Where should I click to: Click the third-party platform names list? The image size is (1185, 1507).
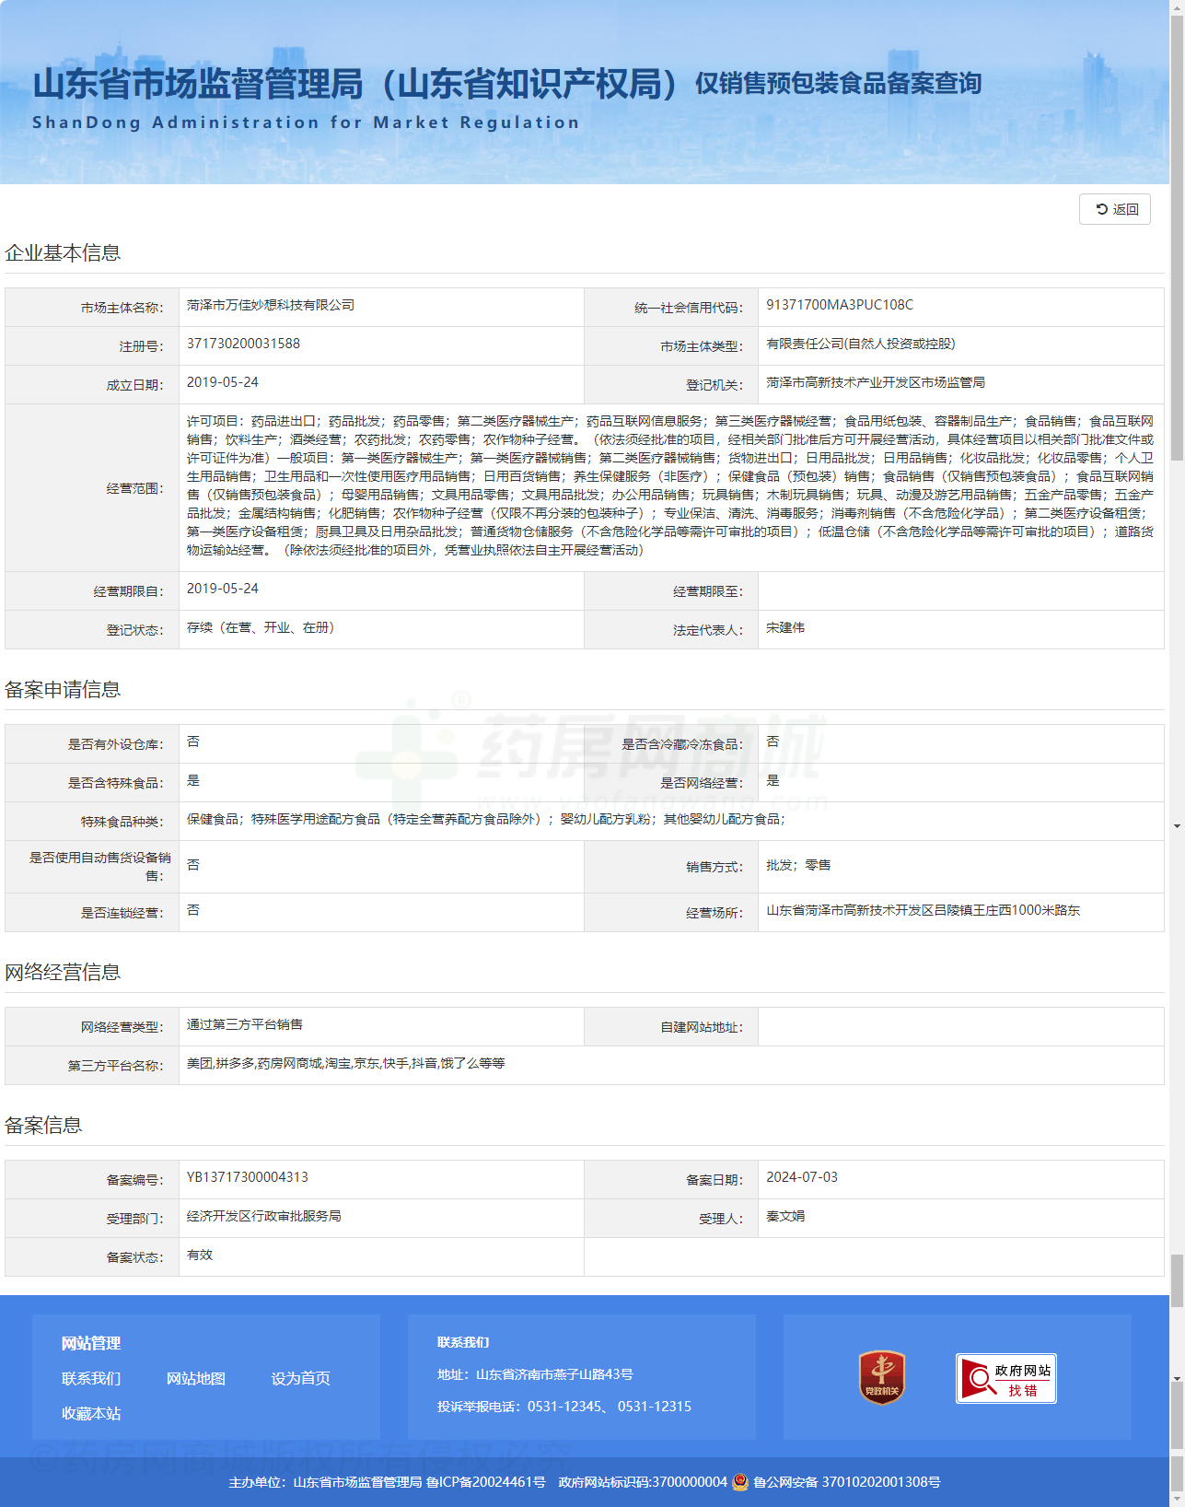coord(345,1063)
